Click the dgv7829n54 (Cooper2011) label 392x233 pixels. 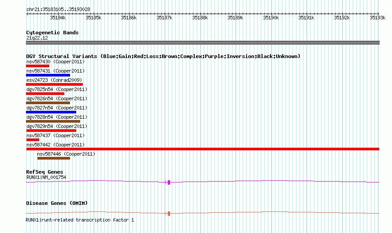57,126
